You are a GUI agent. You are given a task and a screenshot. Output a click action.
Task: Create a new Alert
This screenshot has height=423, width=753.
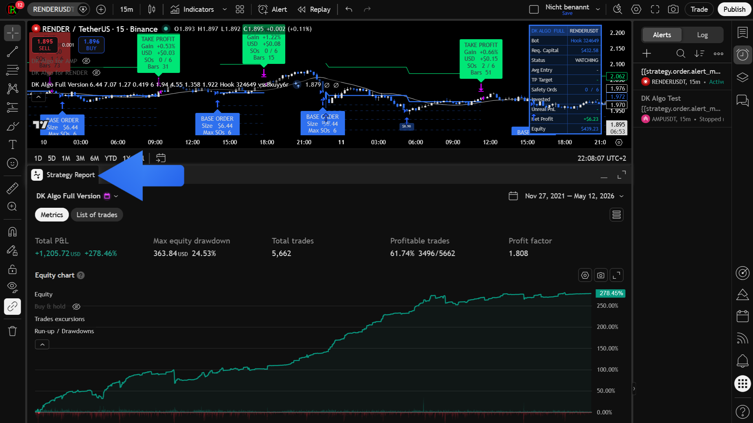point(273,9)
